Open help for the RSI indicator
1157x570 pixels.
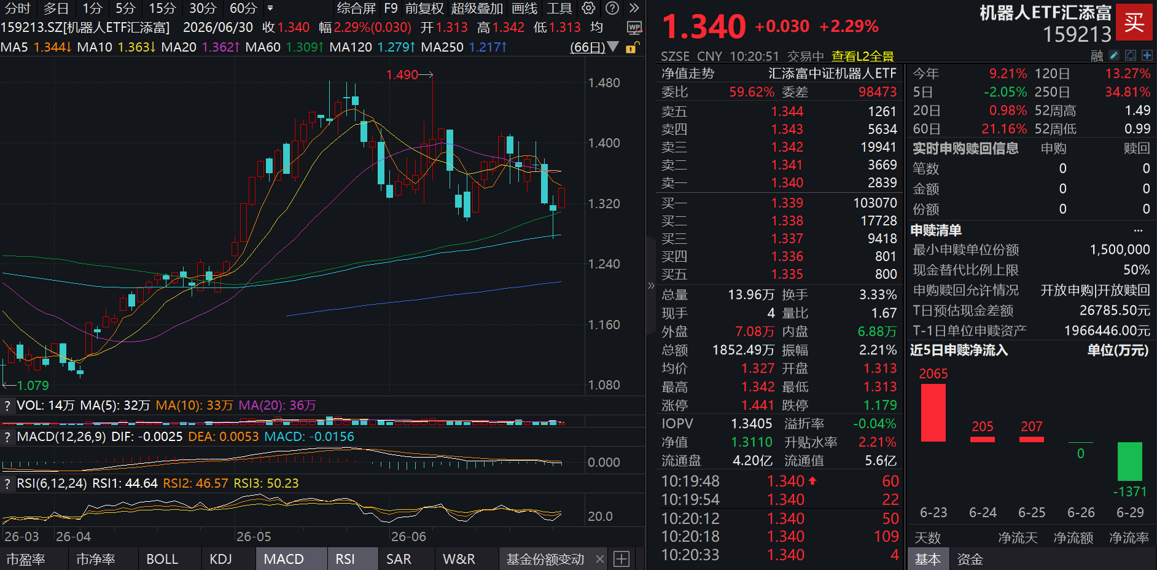point(7,483)
